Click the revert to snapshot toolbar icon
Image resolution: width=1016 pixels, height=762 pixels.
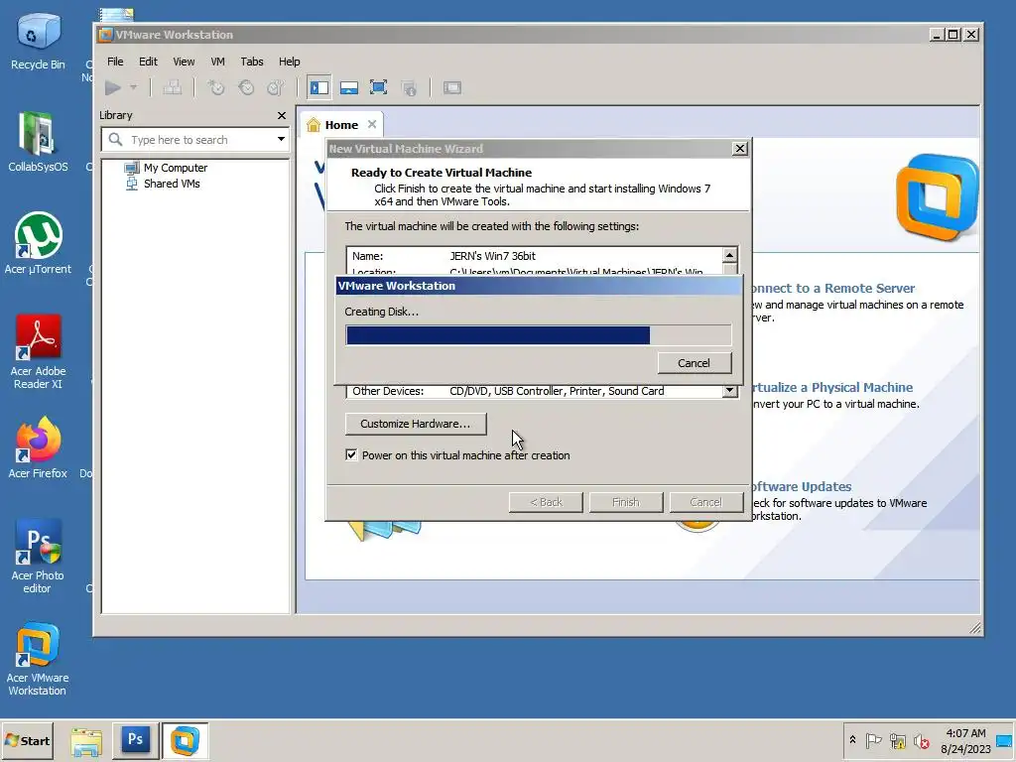pyautogui.click(x=246, y=87)
